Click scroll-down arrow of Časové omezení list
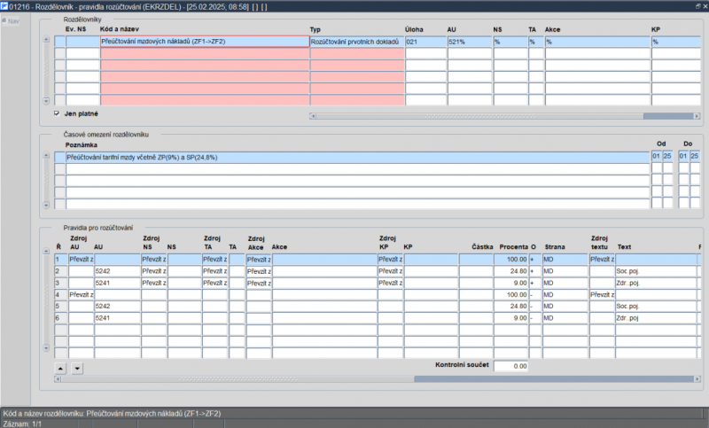 (x=46, y=206)
